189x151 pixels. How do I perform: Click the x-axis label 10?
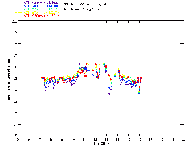click(73, 139)
